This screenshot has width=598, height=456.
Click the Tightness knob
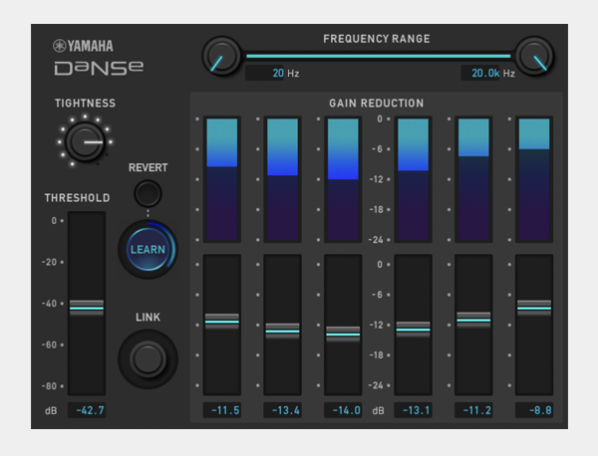click(86, 142)
